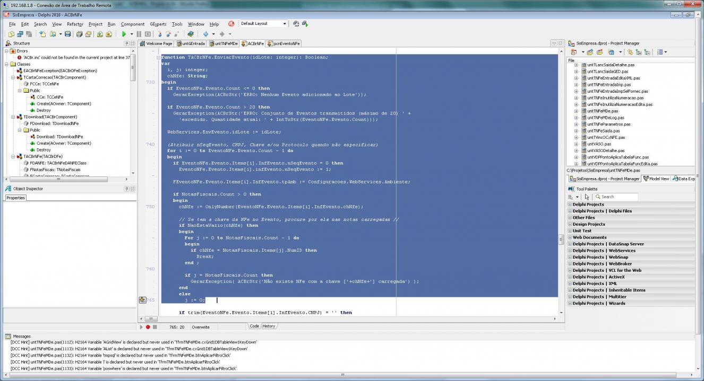Click the grey Forward navigation arrow

tap(222, 34)
